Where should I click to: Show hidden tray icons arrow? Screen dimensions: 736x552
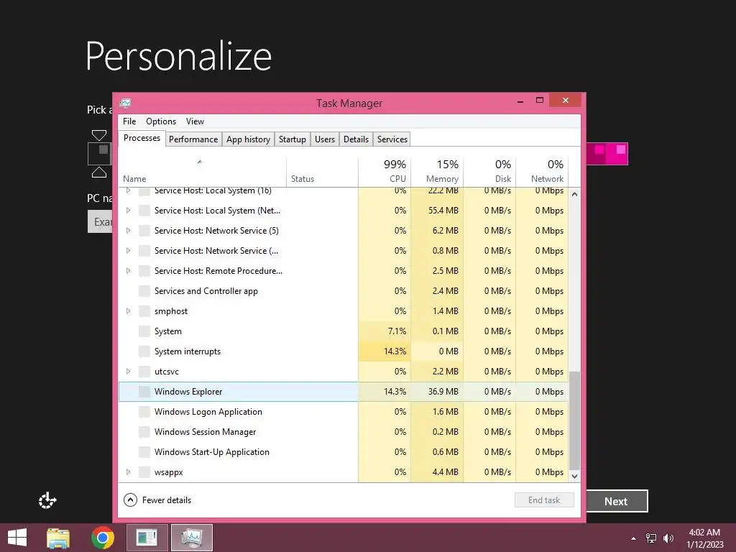tap(634, 538)
